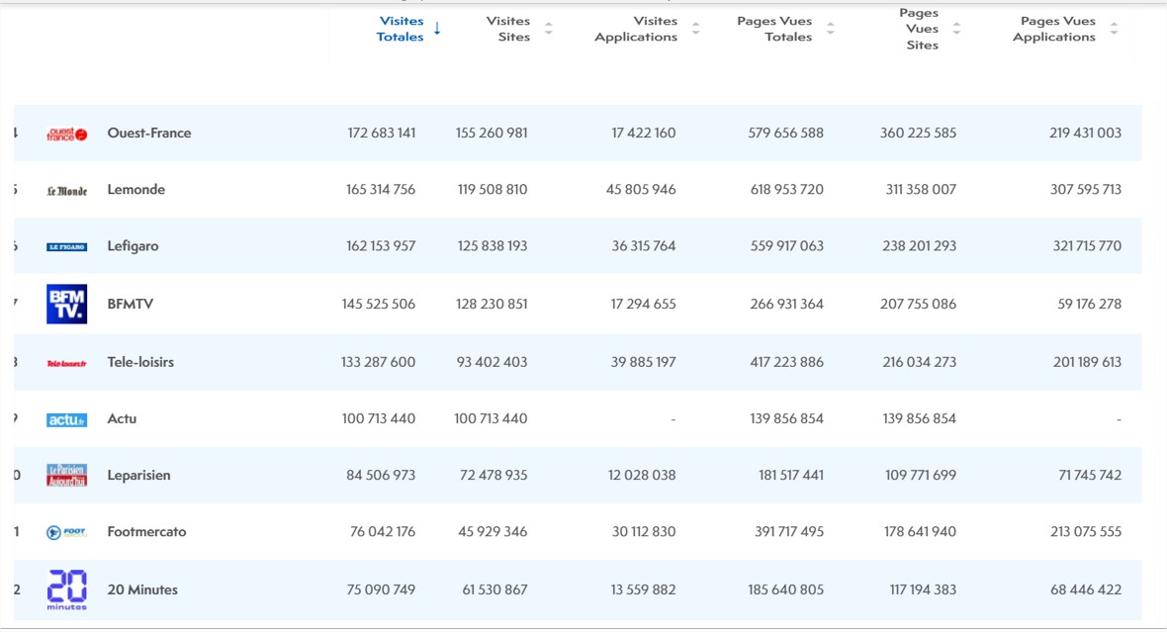The image size is (1167, 632).
Task: Click value 75 090 749
Action: [381, 590]
